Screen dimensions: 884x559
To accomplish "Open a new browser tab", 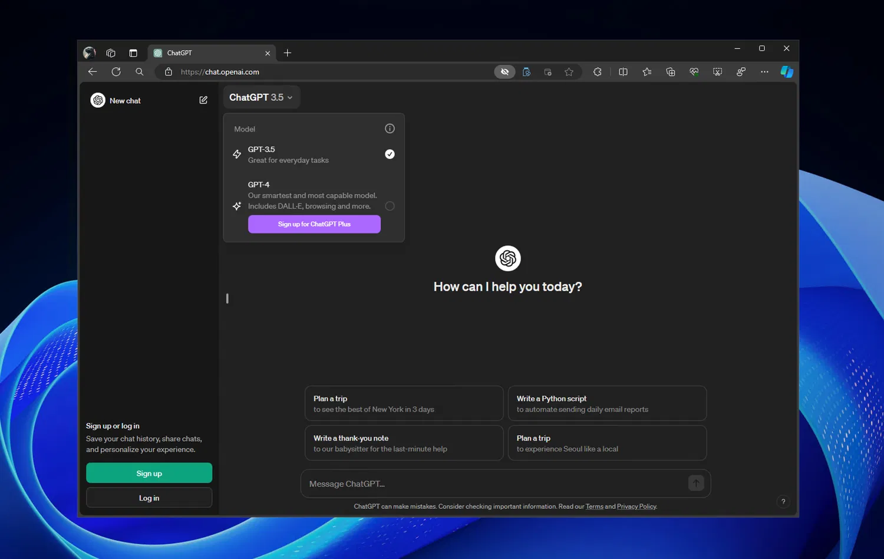I will click(288, 53).
